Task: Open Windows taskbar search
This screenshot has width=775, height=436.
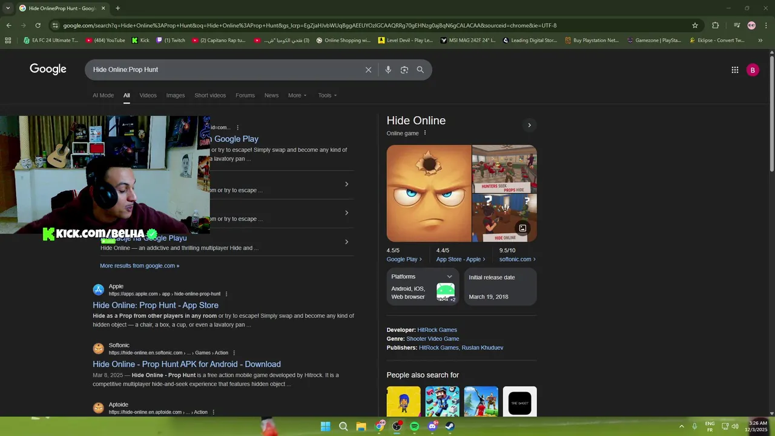Action: pyautogui.click(x=343, y=426)
